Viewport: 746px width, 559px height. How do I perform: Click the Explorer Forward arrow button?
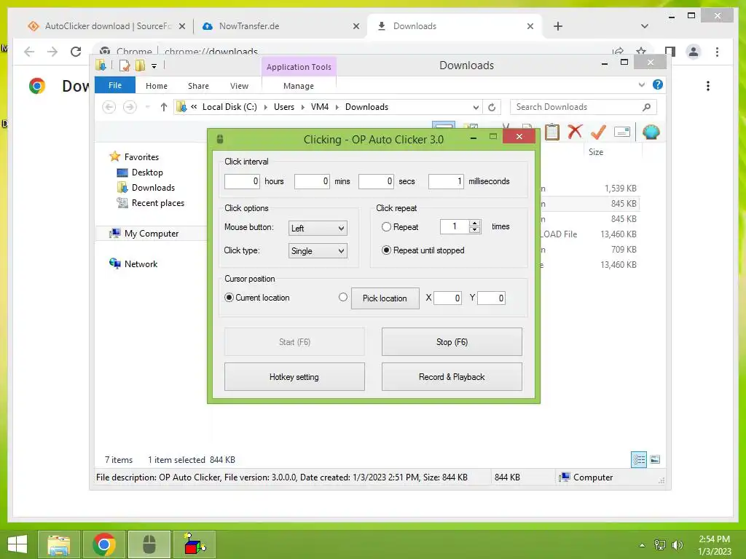click(x=130, y=107)
